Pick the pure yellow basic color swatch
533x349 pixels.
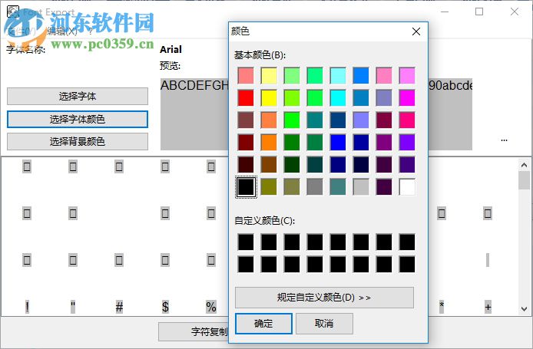coord(269,97)
